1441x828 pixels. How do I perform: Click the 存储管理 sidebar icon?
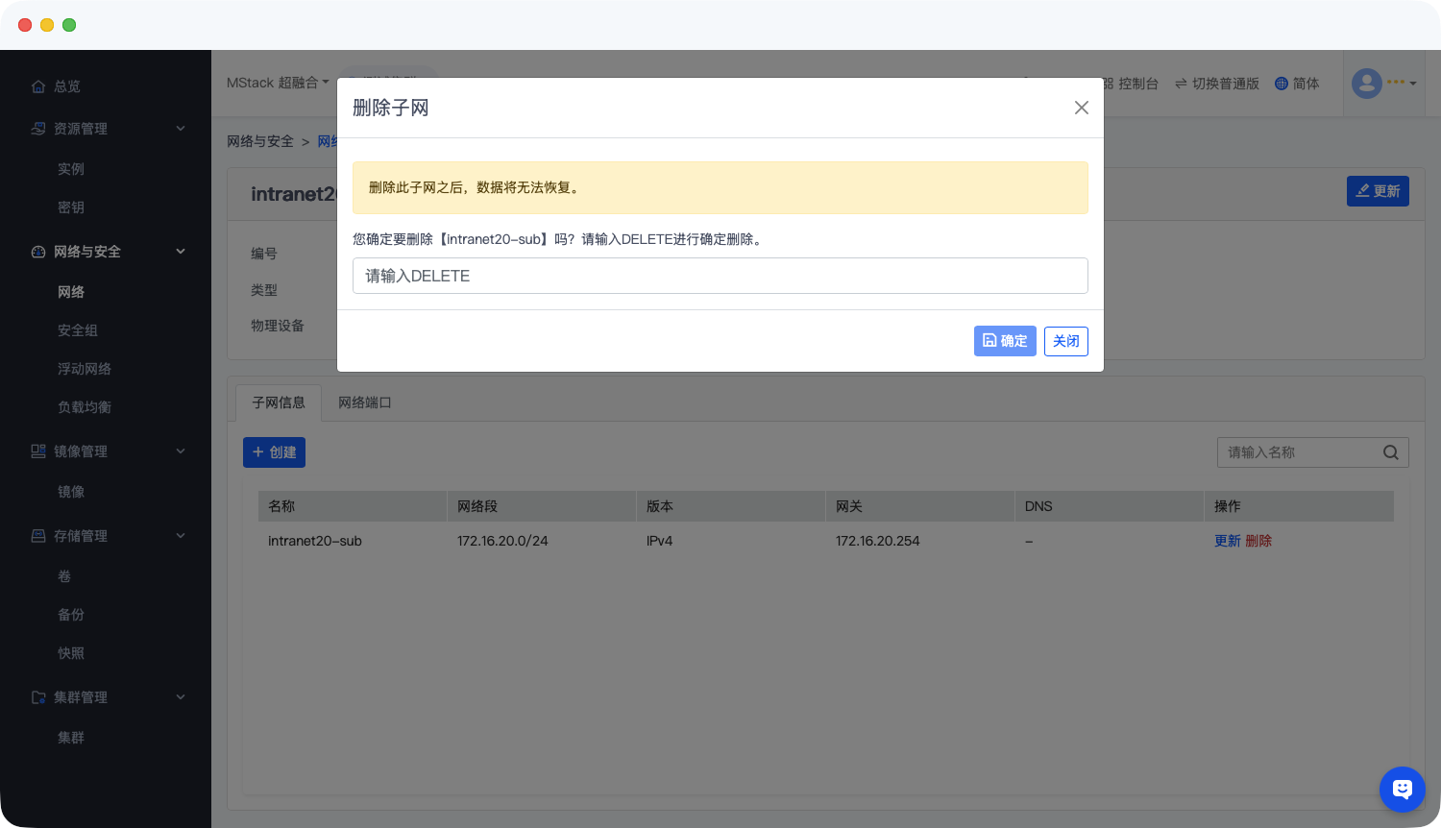pyautogui.click(x=38, y=536)
